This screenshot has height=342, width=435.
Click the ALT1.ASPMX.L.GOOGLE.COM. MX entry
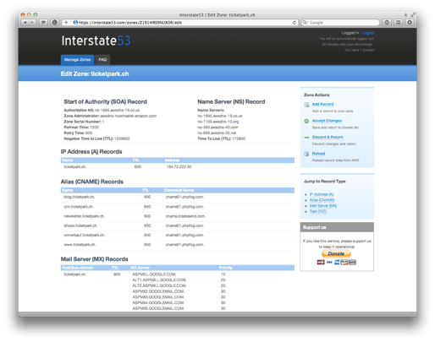click(159, 280)
